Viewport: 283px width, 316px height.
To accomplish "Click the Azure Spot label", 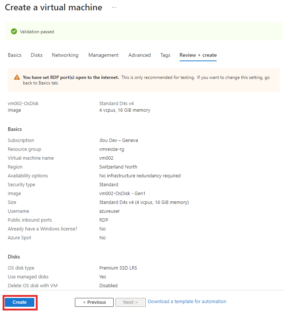I will [19, 238].
